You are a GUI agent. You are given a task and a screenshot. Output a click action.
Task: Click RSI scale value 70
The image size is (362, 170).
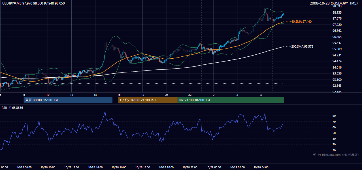(334, 122)
